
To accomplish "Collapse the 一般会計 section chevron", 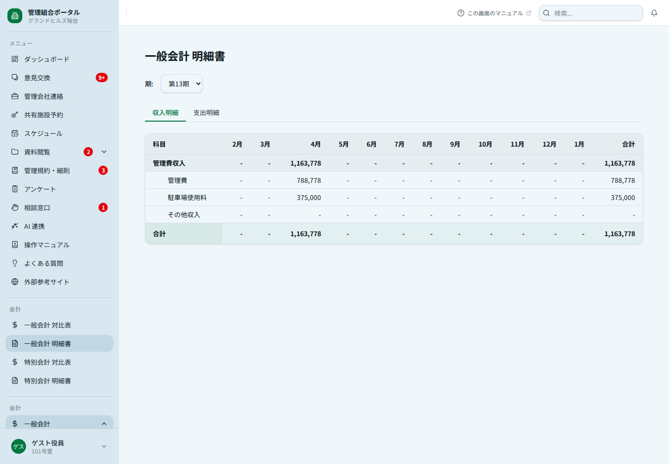I will [104, 424].
